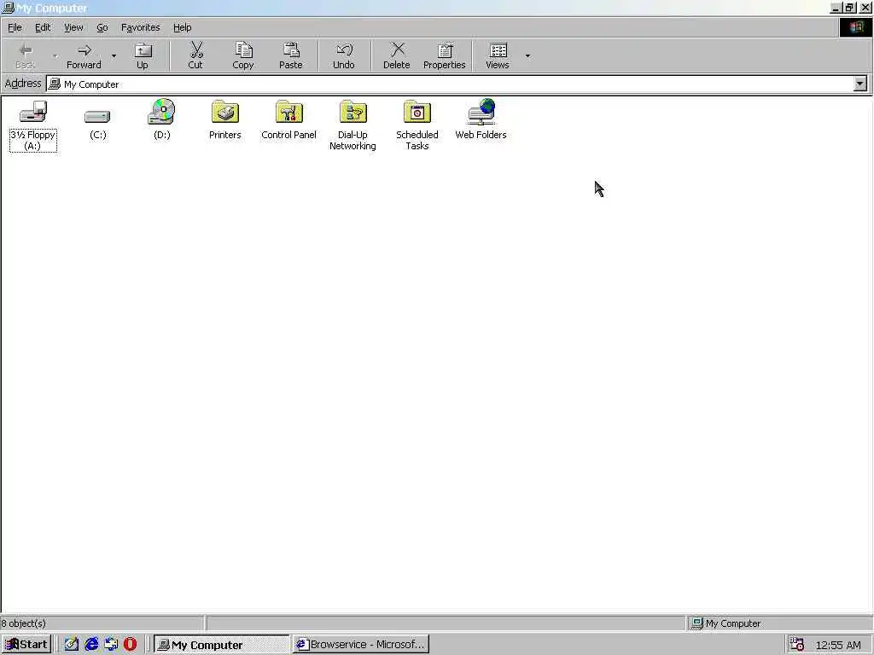Launch Opera from the Quick Launch bar
Image resolution: width=874 pixels, height=655 pixels.
coord(130,645)
